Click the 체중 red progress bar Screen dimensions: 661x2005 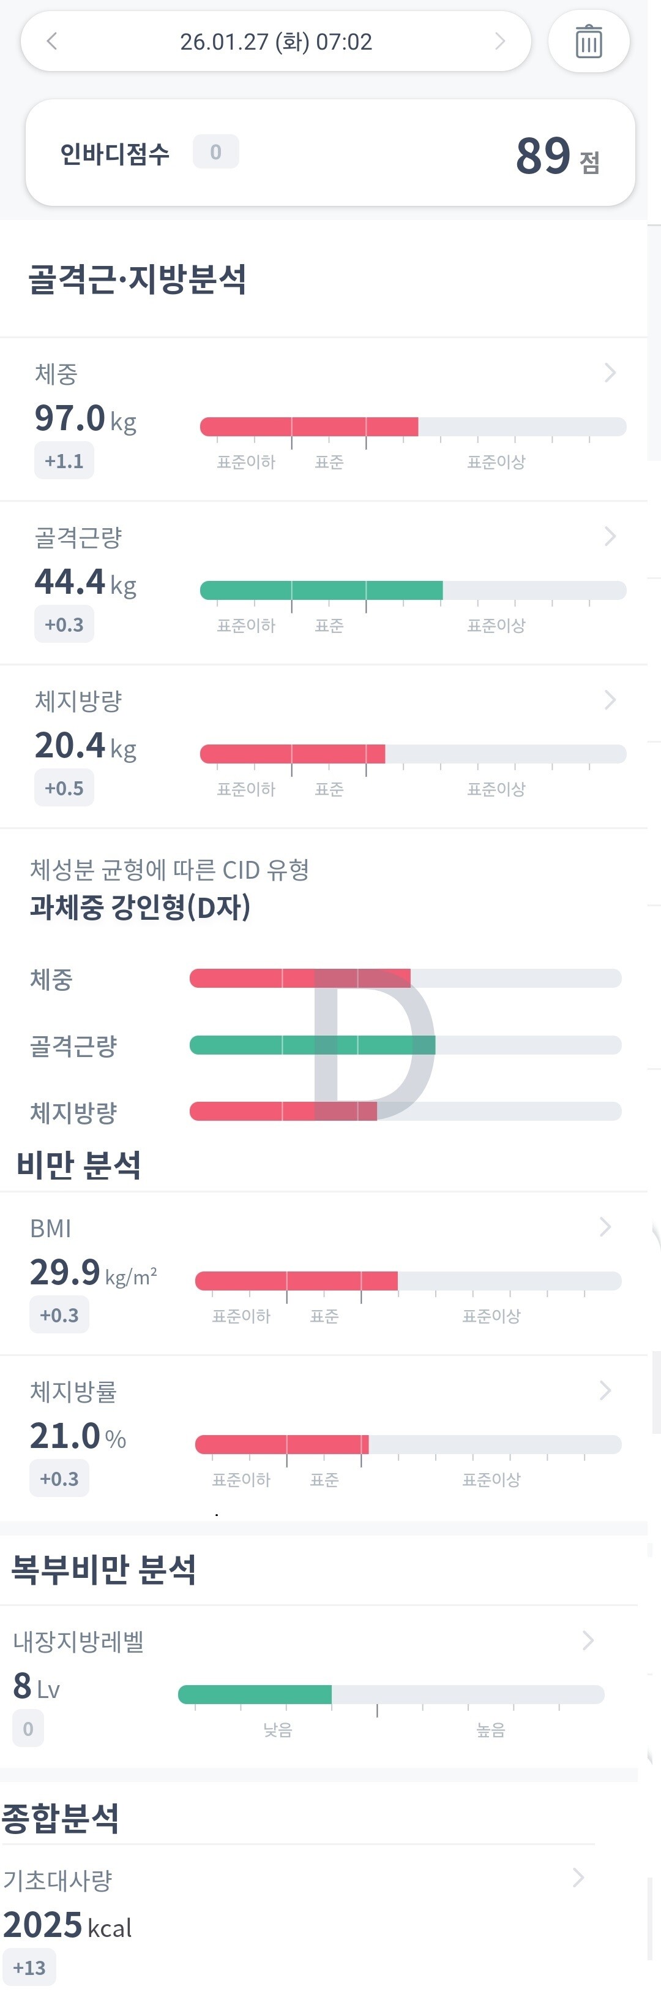[x=308, y=426]
